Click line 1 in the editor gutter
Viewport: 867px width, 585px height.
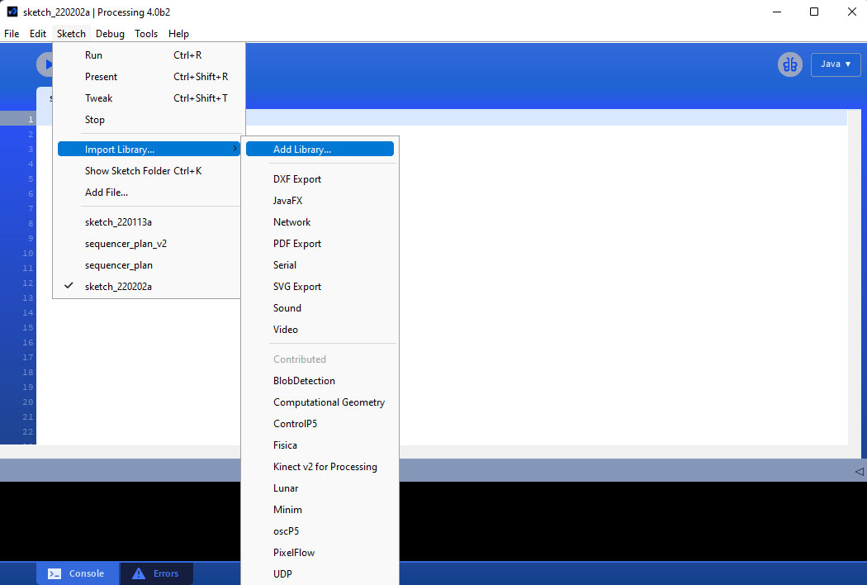point(30,119)
